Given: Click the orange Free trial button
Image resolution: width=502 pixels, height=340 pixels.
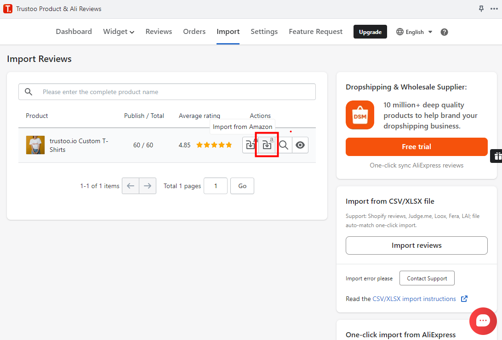Looking at the screenshot, I should (x=416, y=147).
